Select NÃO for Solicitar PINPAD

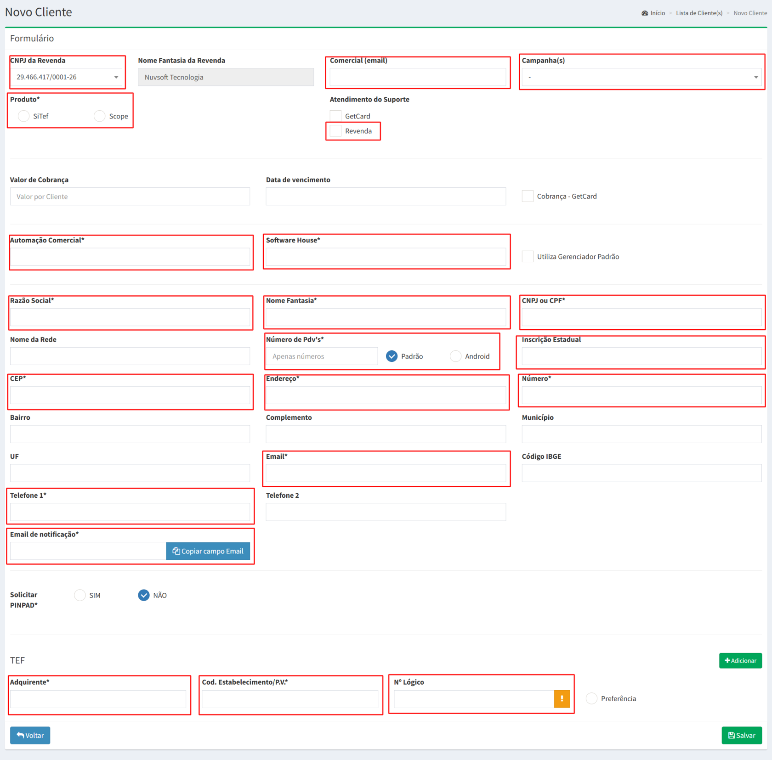point(144,595)
